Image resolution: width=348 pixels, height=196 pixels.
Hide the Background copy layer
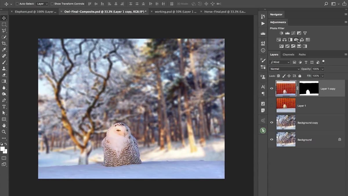tap(272, 122)
